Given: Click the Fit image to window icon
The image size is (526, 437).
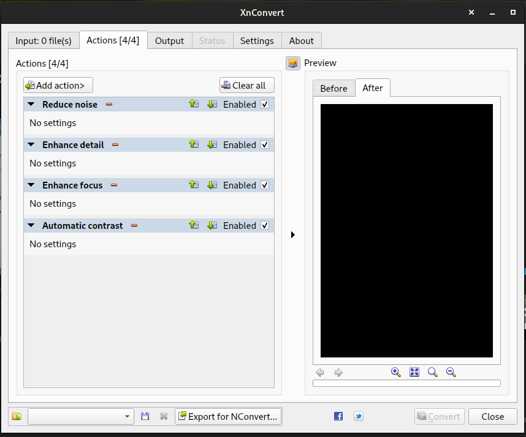Looking at the screenshot, I should pos(414,372).
